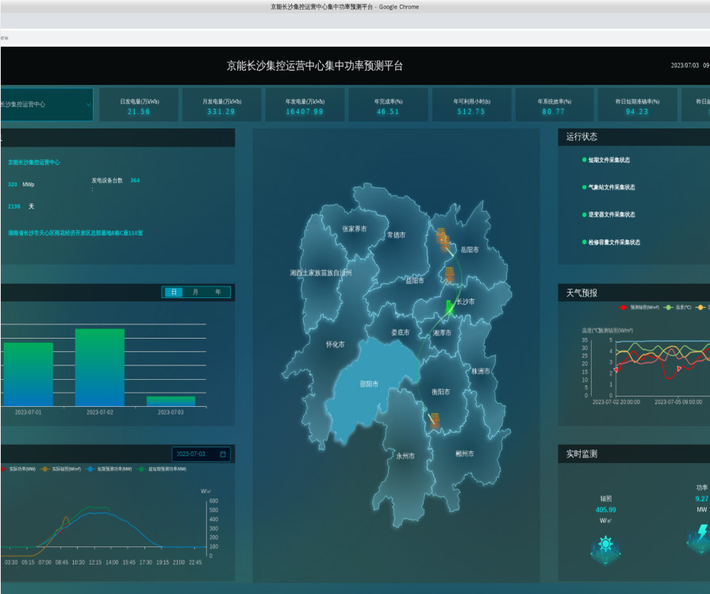
Task: Toggle 预测辐照 legend in weather forecast chart
Action: point(639,307)
